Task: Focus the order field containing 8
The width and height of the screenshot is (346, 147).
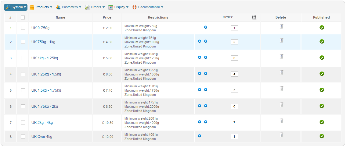Action: [234, 137]
